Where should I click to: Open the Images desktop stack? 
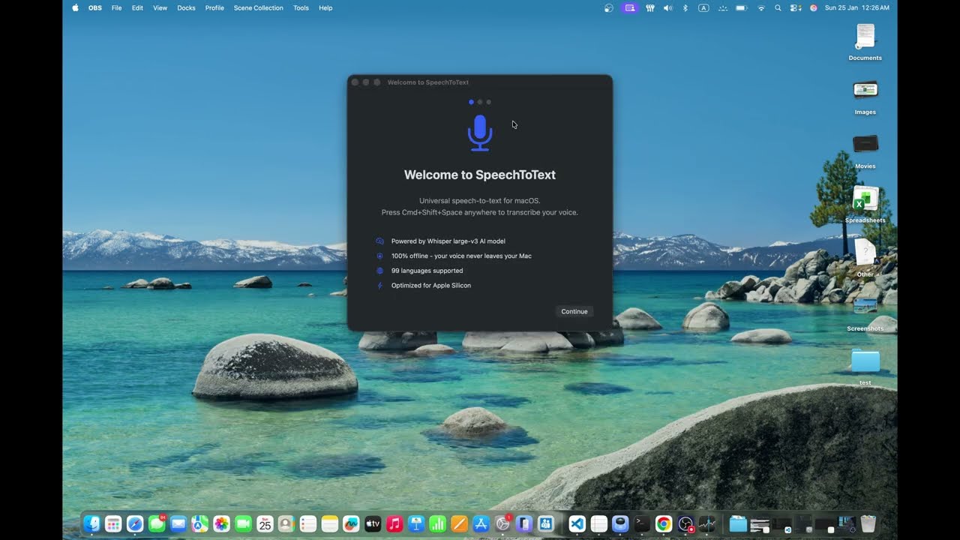click(865, 96)
